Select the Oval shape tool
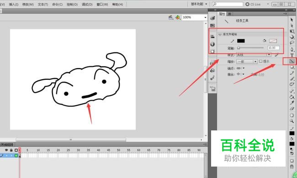The width and height of the screenshot is (297, 178). click(292, 67)
